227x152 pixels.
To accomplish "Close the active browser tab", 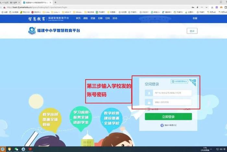I will (50, 3).
